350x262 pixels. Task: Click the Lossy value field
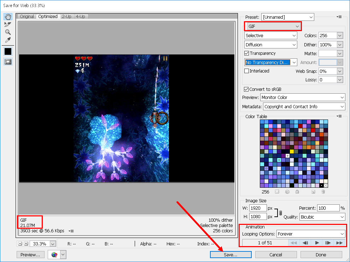pos(328,80)
